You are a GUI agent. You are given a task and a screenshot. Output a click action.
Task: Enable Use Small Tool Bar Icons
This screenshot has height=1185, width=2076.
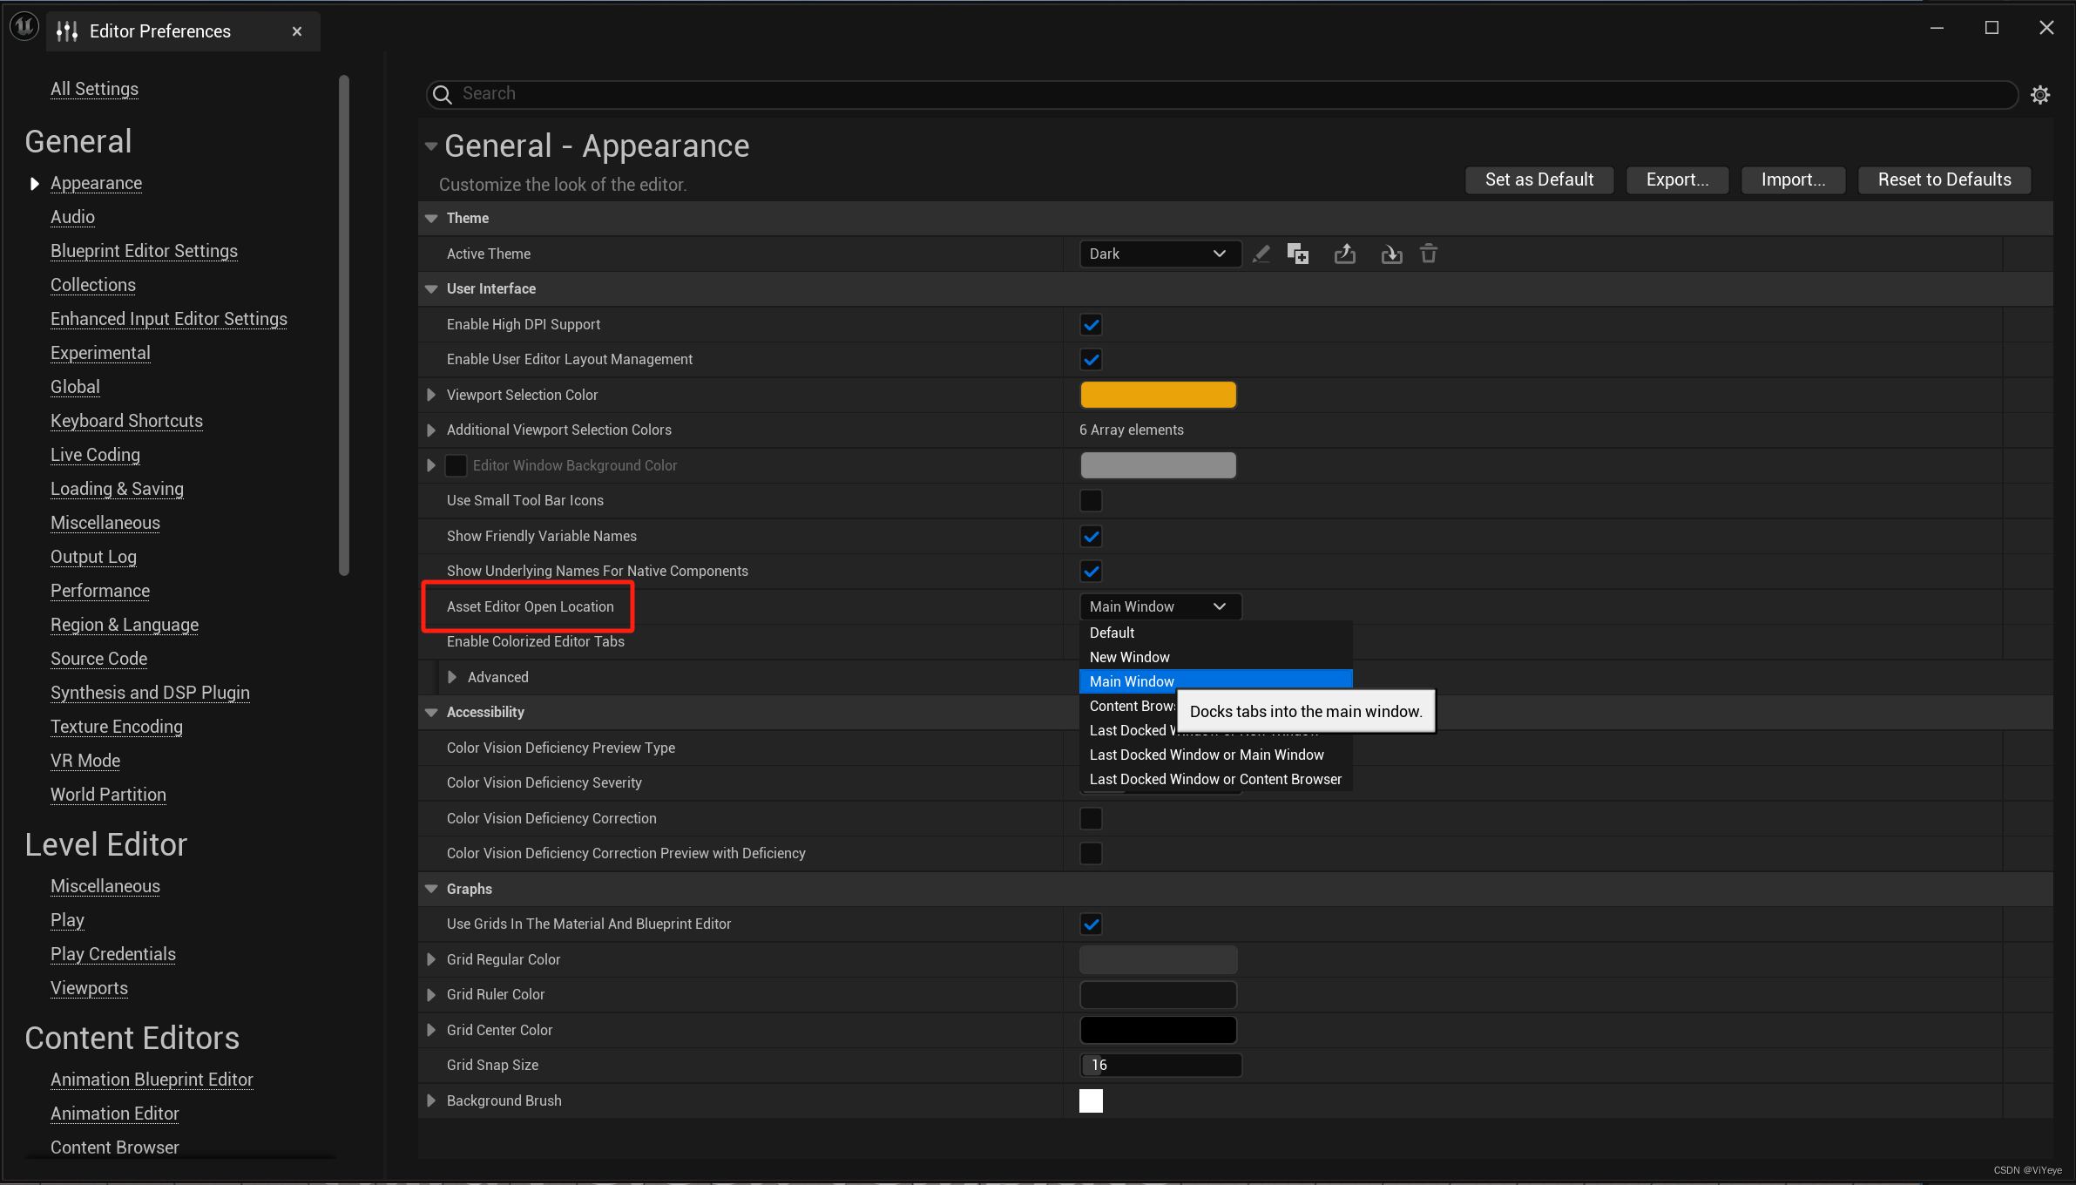coord(1091,500)
